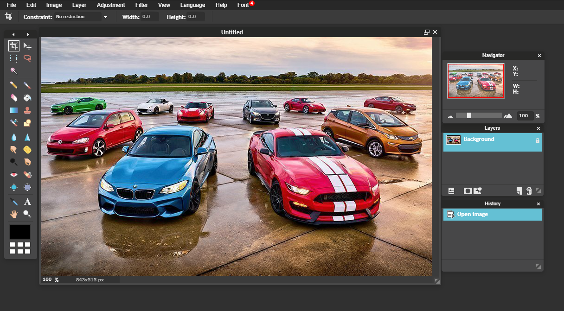
Task: Activate the Clone Stamp tool
Action: [27, 110]
